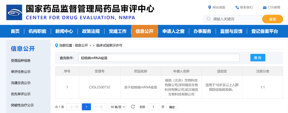Open the 10条/页 page size dropdown
Viewport: 288px width, 113px height.
118,107
